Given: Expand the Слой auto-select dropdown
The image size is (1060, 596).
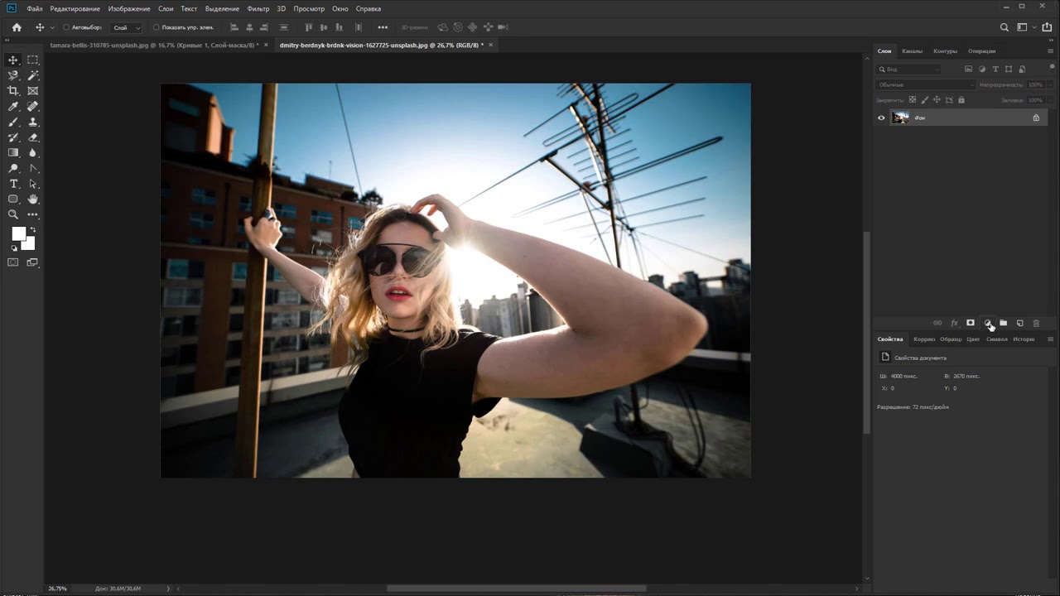Looking at the screenshot, I should click(127, 27).
